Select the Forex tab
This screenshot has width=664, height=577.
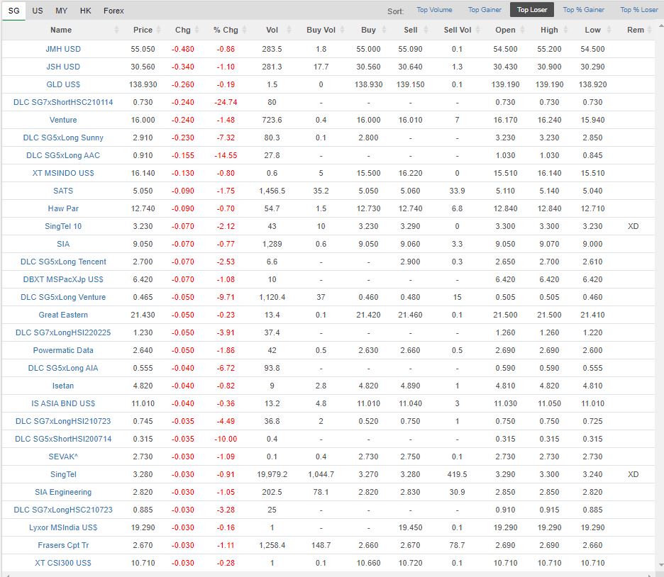coord(114,11)
